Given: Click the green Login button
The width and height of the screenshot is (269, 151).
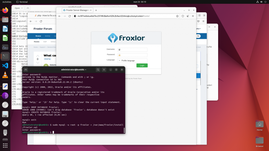Looking at the screenshot, I should point(142,65).
